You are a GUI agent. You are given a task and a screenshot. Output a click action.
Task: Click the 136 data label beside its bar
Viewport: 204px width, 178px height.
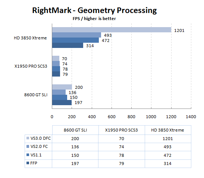[72, 93]
